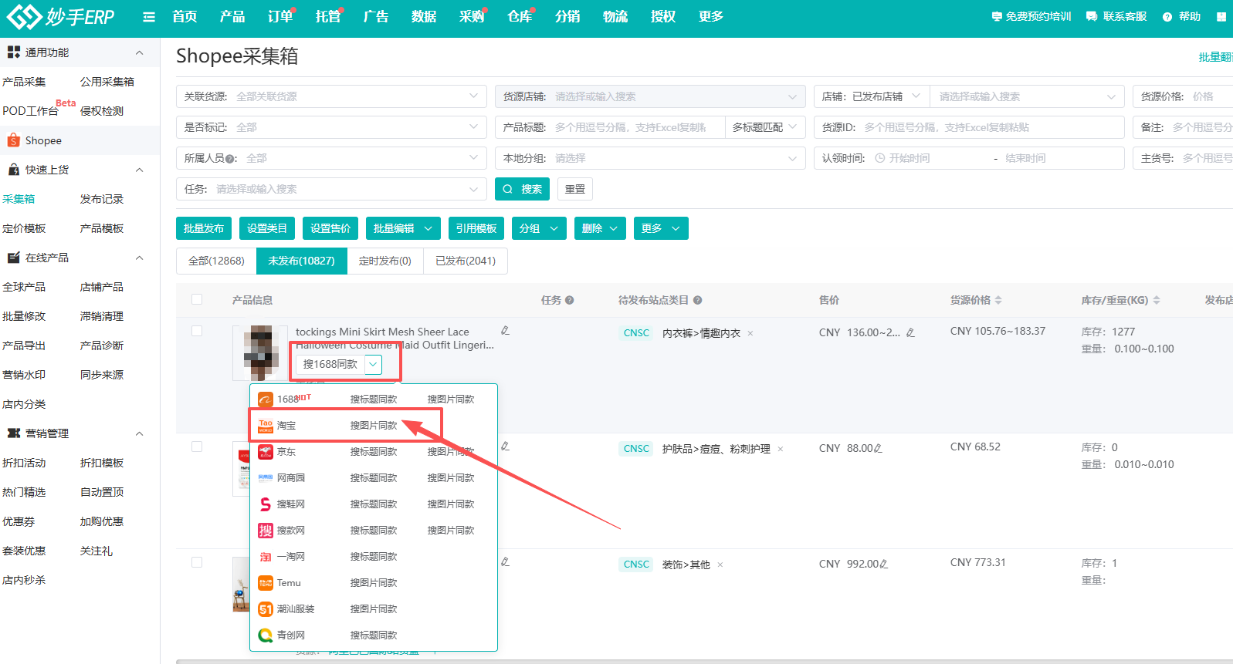Click 搜图片同款 for 淘宝 row
The height and width of the screenshot is (664, 1233).
374,426
